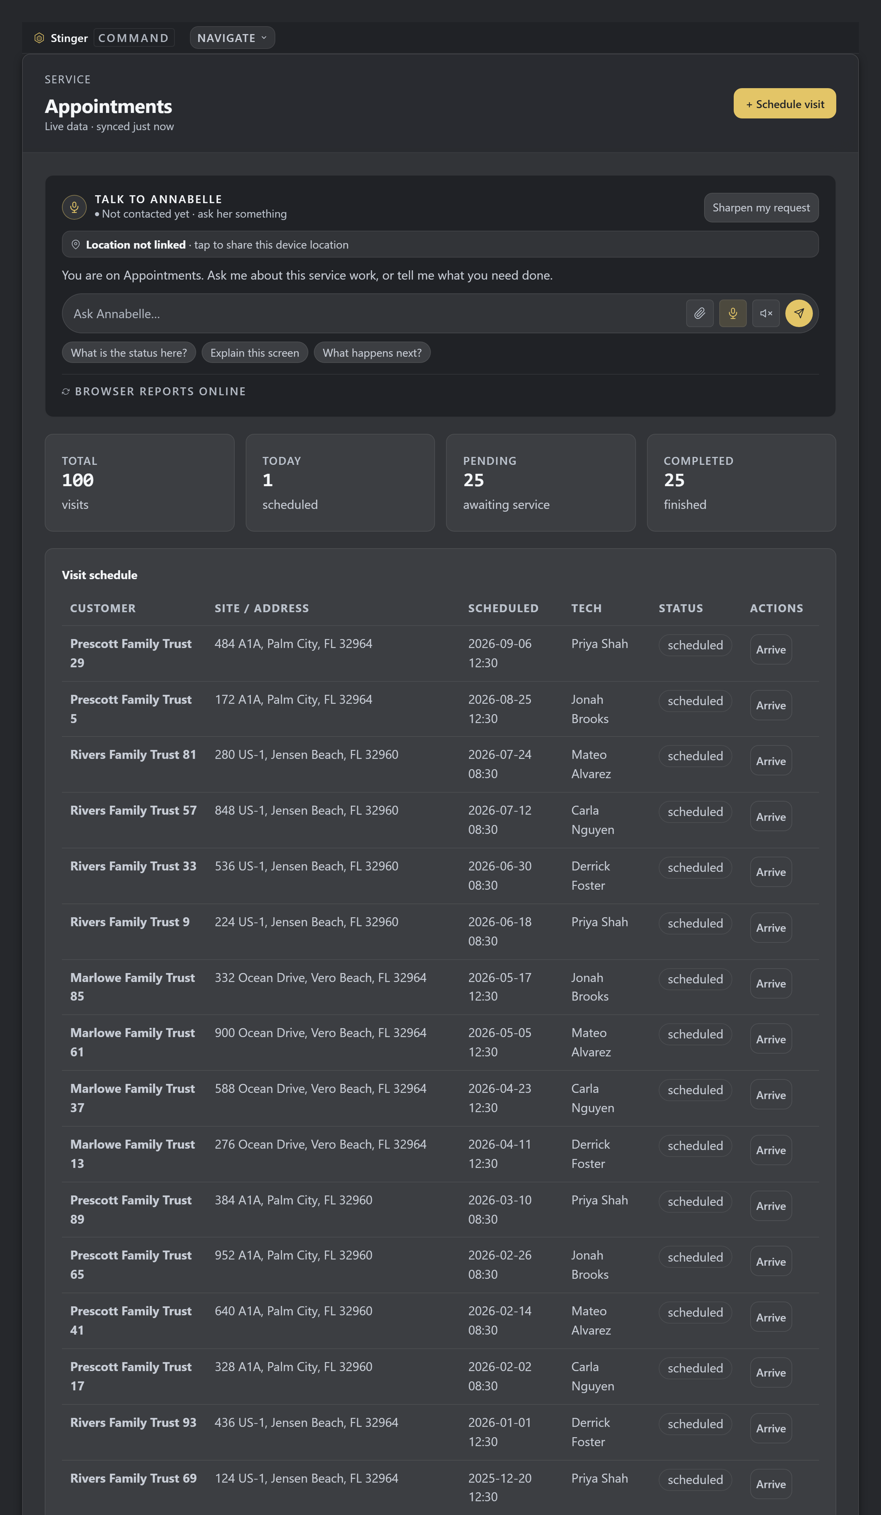Click Arrive for Rivers Family Trust 9
Image resolution: width=881 pixels, height=1515 pixels.
click(x=771, y=928)
